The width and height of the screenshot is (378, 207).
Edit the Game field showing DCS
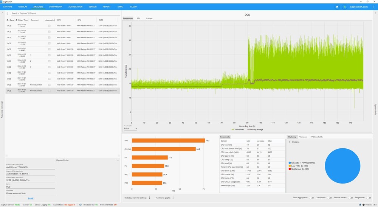[x=30, y=187]
